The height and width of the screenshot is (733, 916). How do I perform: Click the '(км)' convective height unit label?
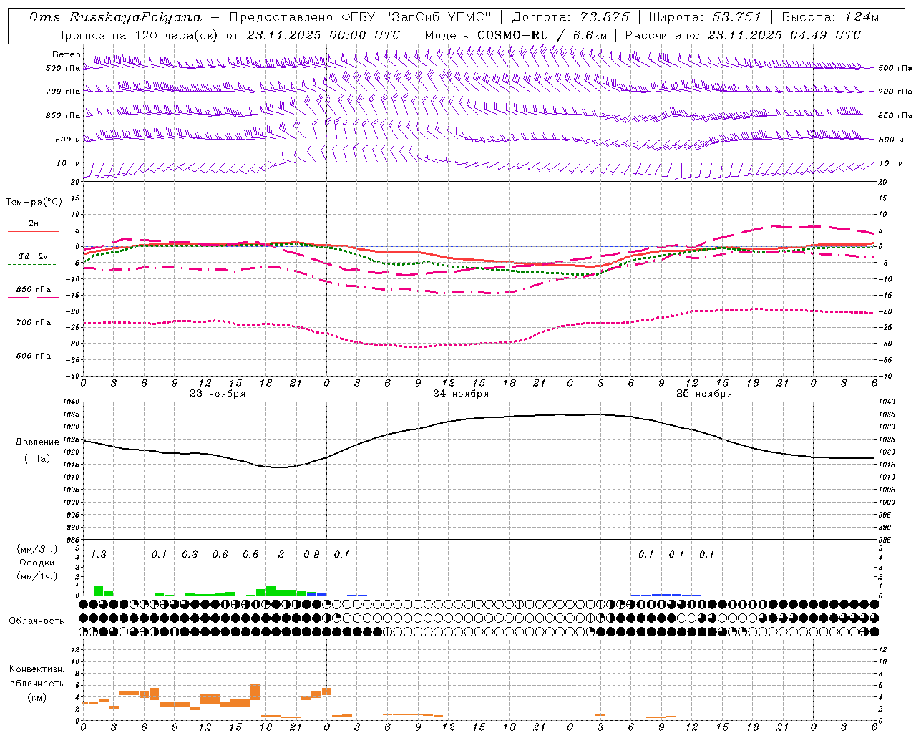point(36,697)
